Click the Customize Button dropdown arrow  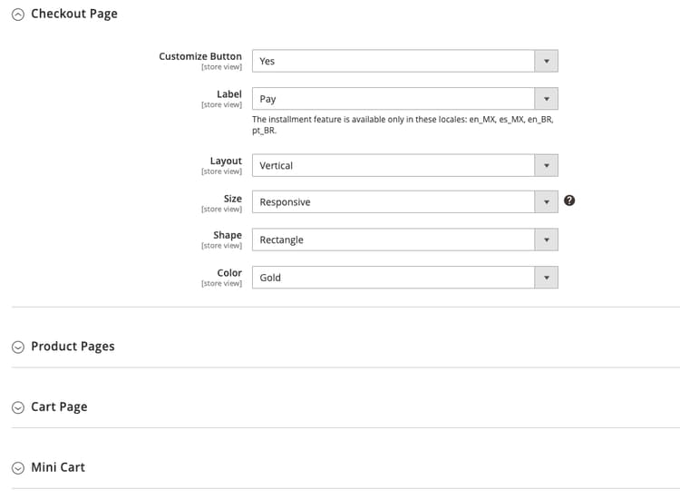[x=547, y=61]
